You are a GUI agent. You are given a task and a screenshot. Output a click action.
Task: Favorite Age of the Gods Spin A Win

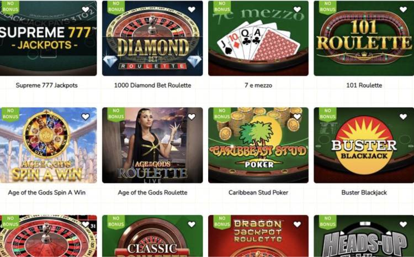tap(86, 117)
